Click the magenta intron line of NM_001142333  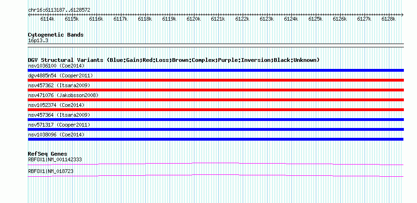point(216,164)
